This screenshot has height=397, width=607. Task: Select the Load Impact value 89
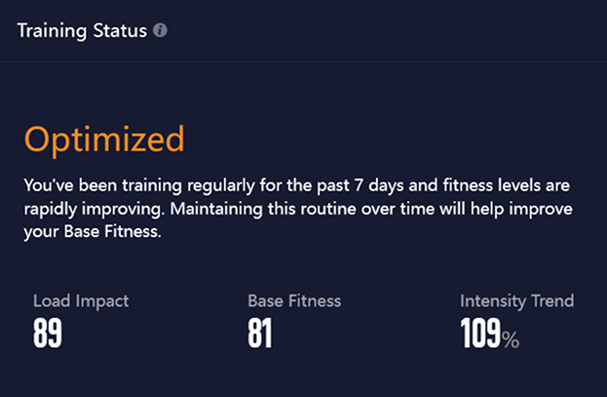point(48,335)
